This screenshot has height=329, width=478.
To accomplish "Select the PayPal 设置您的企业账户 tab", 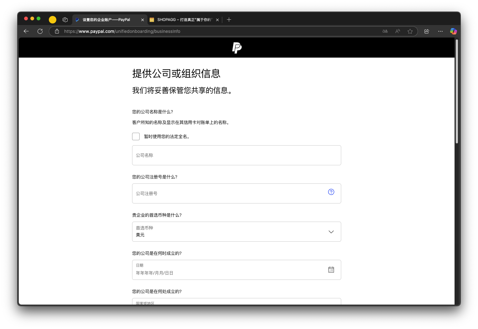I will (x=110, y=20).
